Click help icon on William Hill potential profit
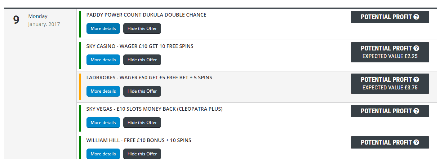Screen dimensions: 445x159 416,142
